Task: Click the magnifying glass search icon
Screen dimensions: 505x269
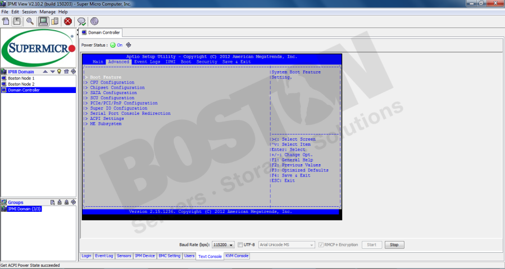Action: tap(30, 21)
